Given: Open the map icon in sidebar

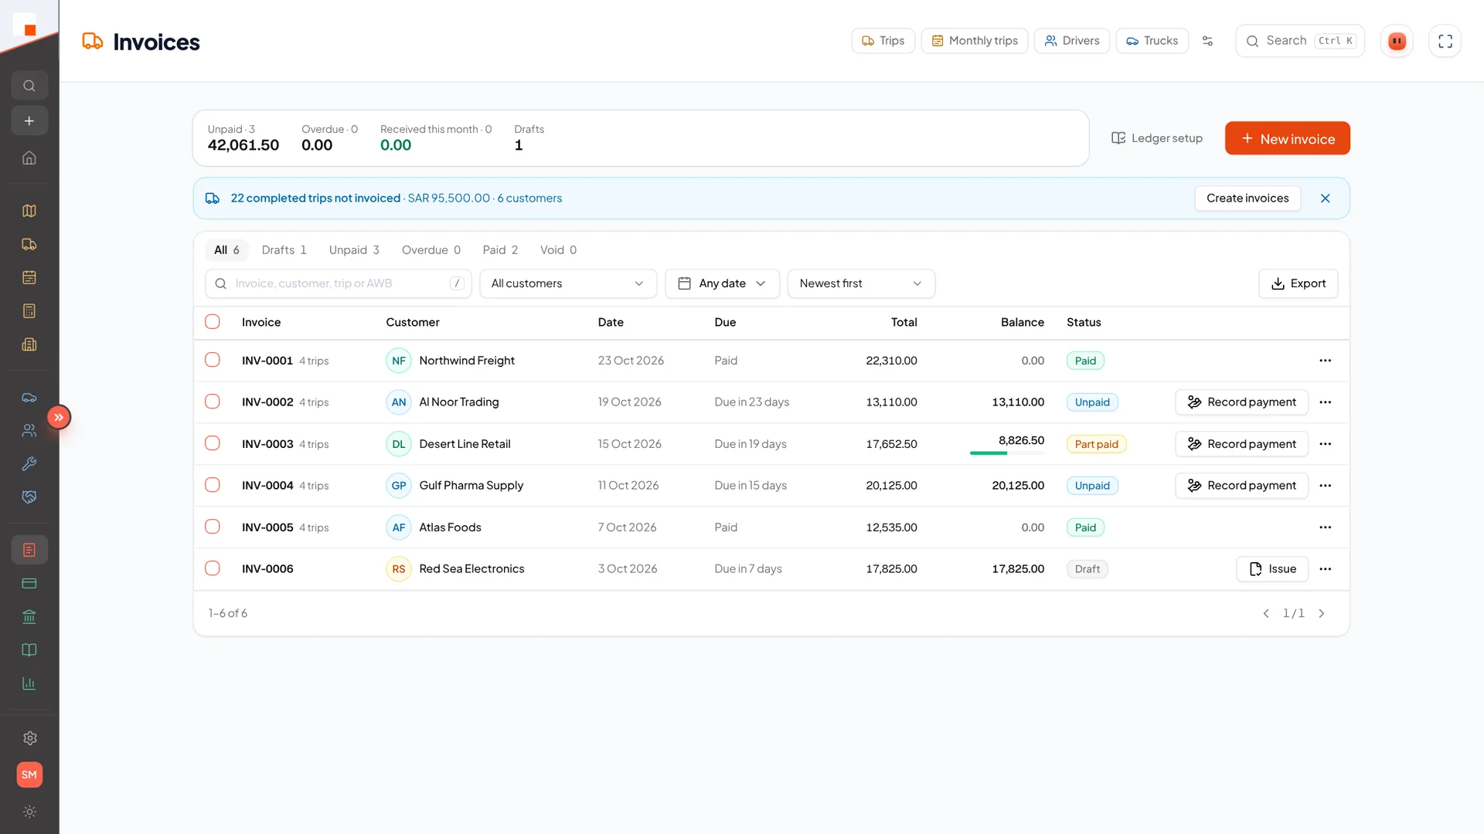Looking at the screenshot, I should tap(29, 211).
